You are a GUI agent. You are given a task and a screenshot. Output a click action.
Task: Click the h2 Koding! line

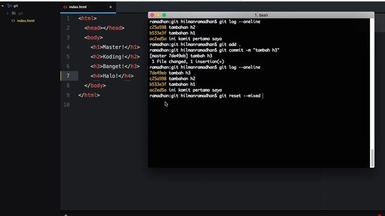(x=115, y=57)
